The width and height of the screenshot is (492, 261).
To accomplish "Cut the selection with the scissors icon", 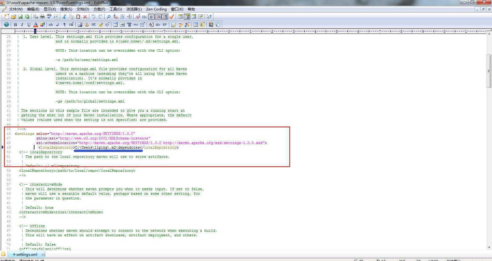I will pos(64,17).
